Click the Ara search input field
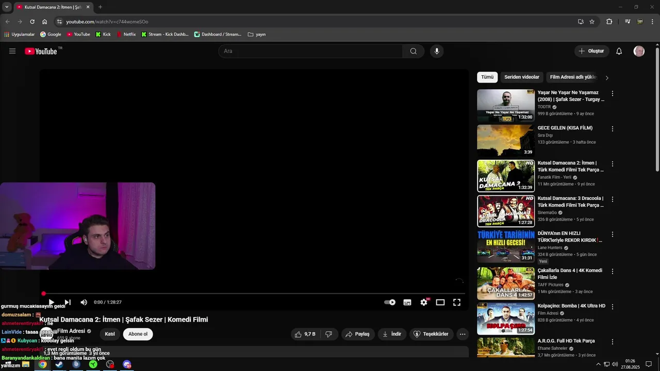The height and width of the screenshot is (371, 660). point(310,51)
